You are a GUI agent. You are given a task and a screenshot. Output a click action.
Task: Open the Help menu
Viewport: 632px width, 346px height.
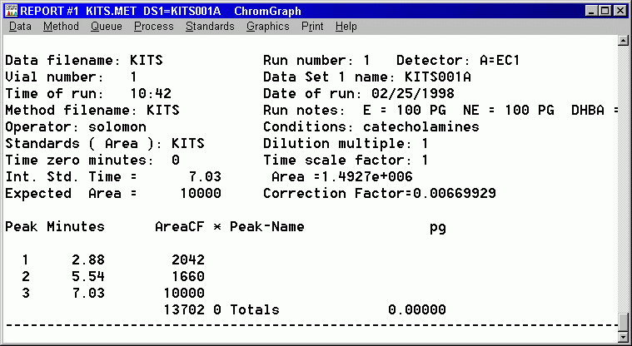pyautogui.click(x=346, y=27)
